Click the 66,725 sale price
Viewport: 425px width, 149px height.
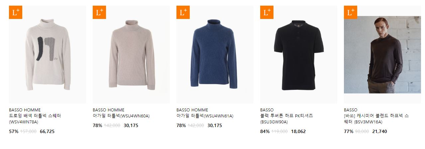(x=47, y=131)
